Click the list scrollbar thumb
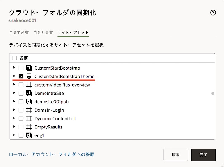This screenshot has height=167, width=224. 213,94
